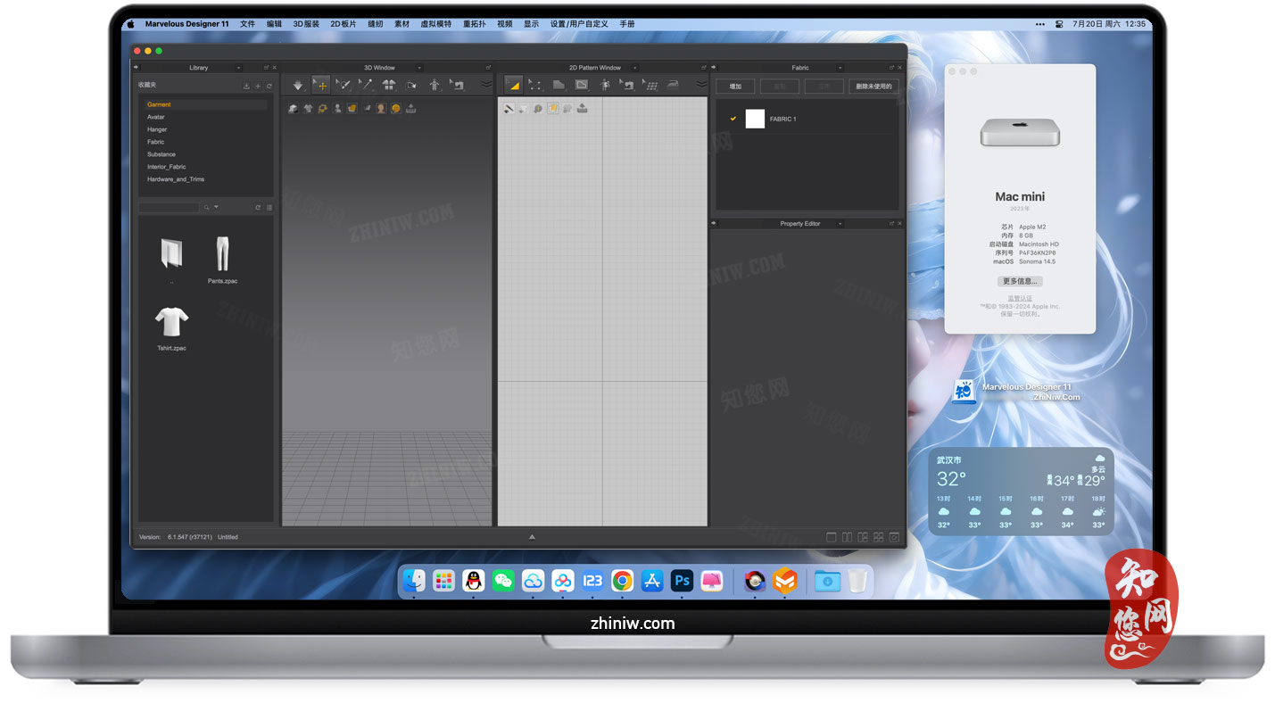Screen dimensions: 1275x711
Task: Toggle the FABRIC 1 yellow checkmark
Action: point(733,119)
